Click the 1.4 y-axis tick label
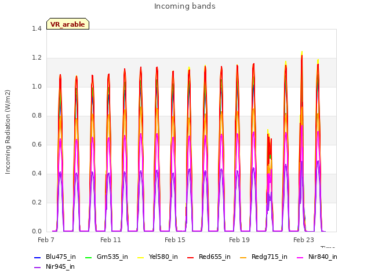Image resolution: width=371 pixels, height=278 pixels. pos(37,29)
